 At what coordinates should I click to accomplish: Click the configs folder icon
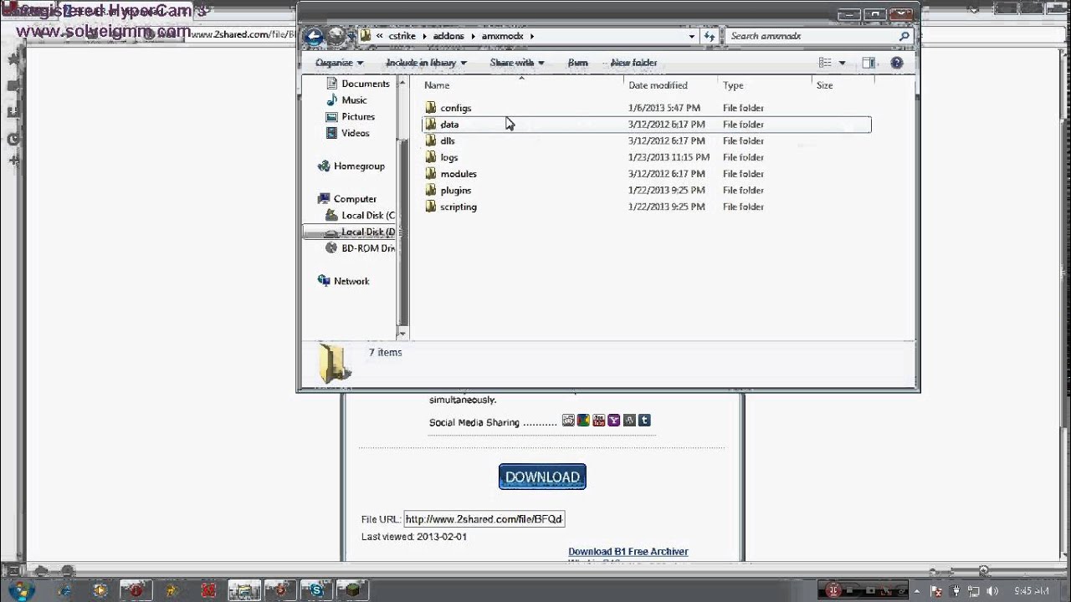click(430, 108)
